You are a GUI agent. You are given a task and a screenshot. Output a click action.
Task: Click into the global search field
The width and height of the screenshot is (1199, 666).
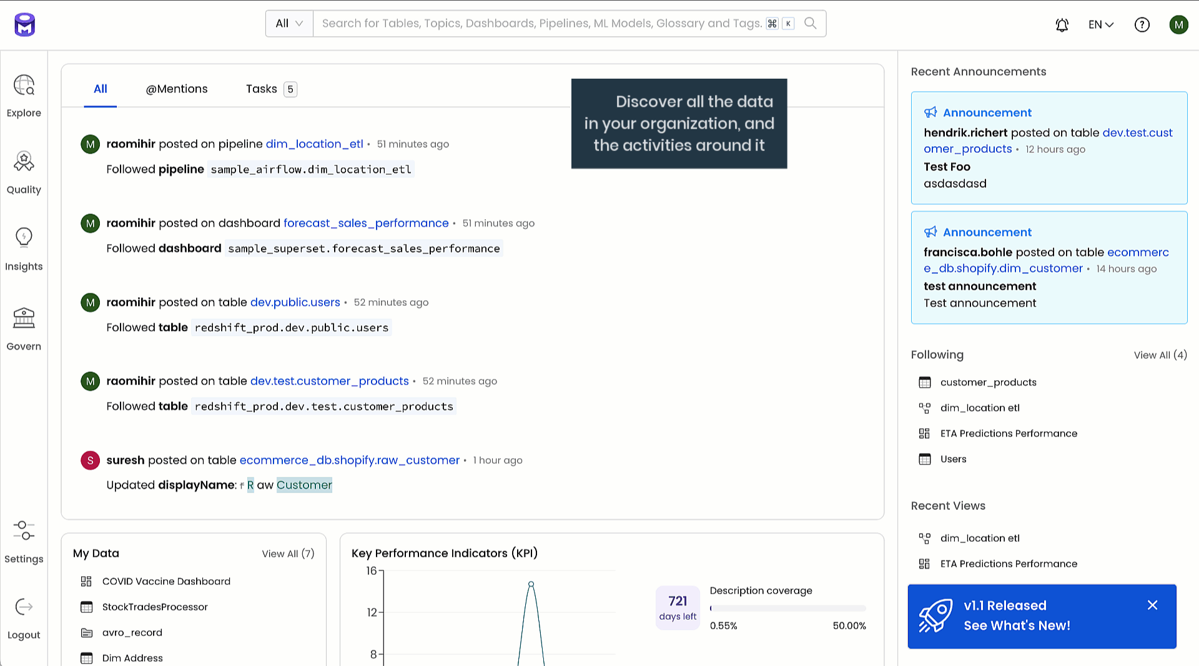(541, 24)
